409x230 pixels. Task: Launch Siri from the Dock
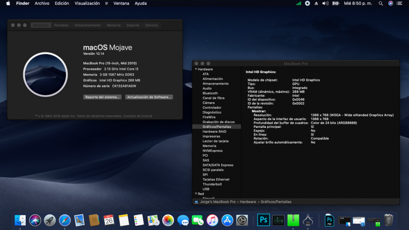35,220
